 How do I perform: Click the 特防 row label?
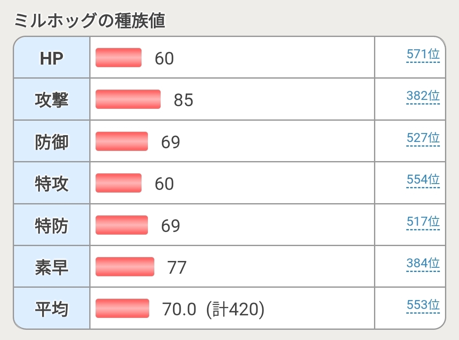point(51,225)
